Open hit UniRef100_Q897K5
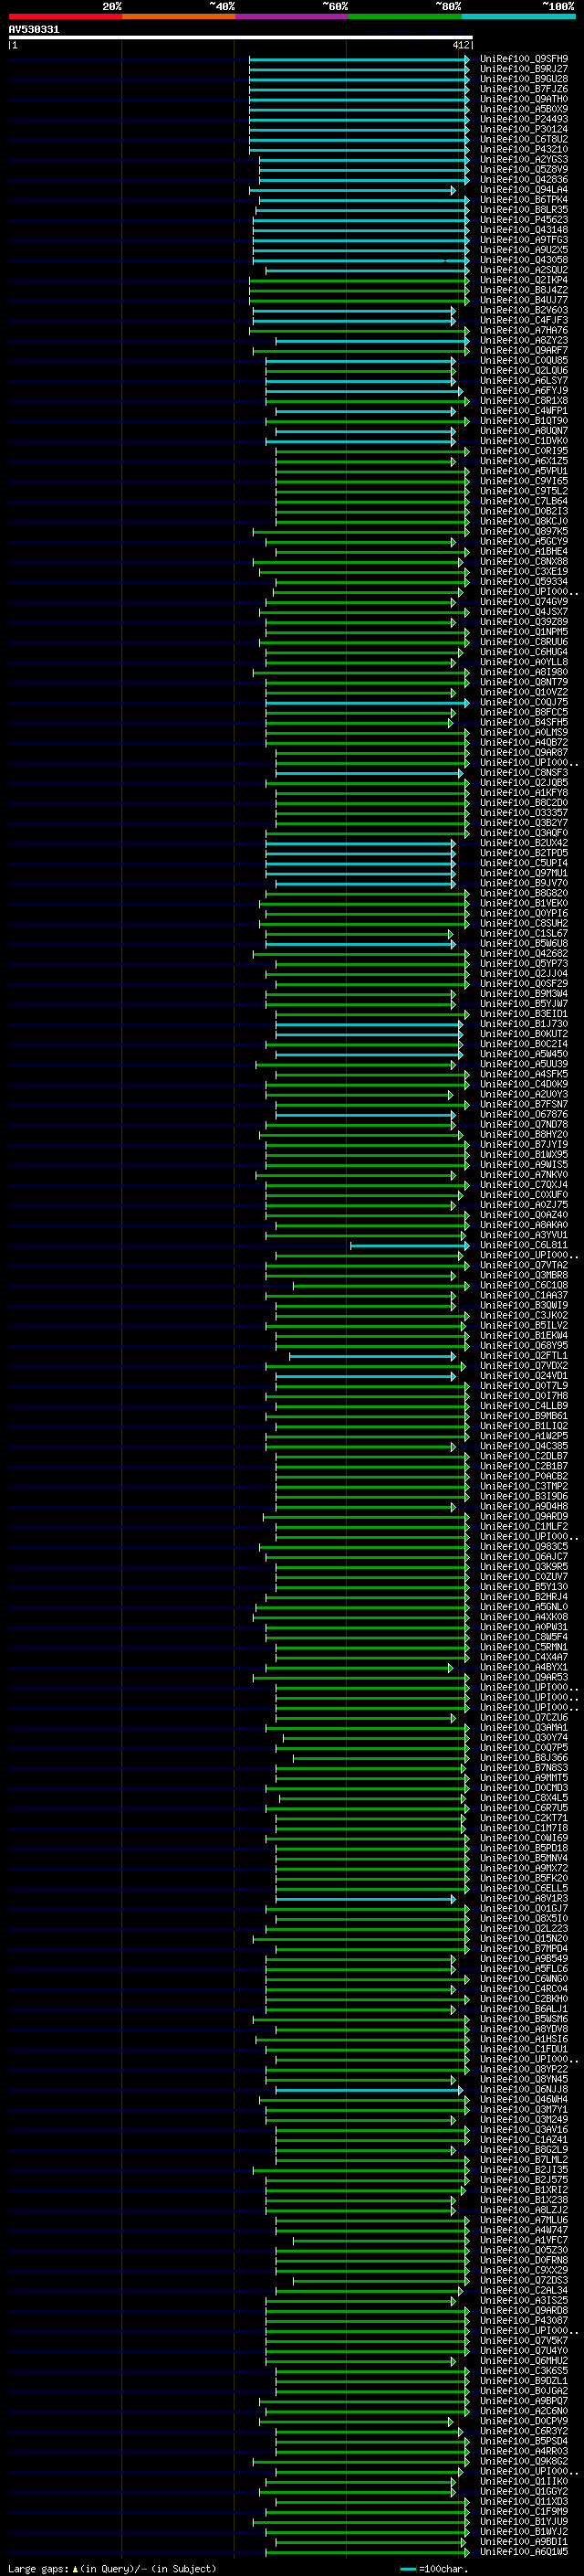 (523, 531)
